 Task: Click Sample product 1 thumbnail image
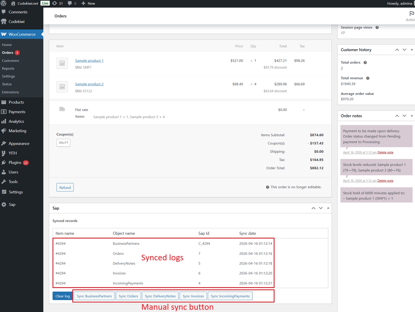62,63
